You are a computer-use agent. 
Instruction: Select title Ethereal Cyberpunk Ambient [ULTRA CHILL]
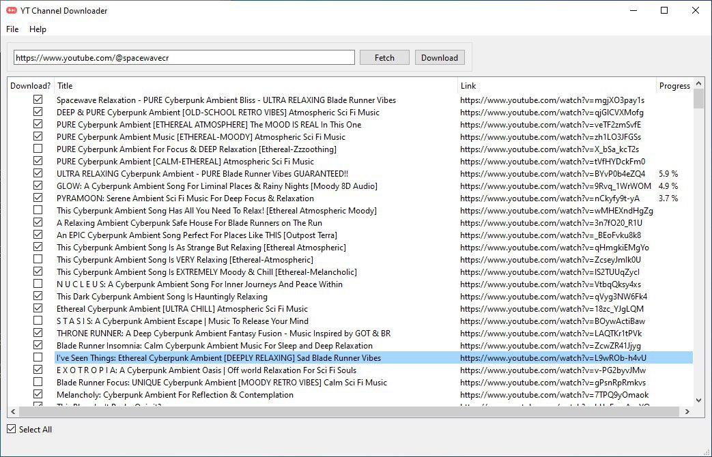pyautogui.click(x=182, y=309)
